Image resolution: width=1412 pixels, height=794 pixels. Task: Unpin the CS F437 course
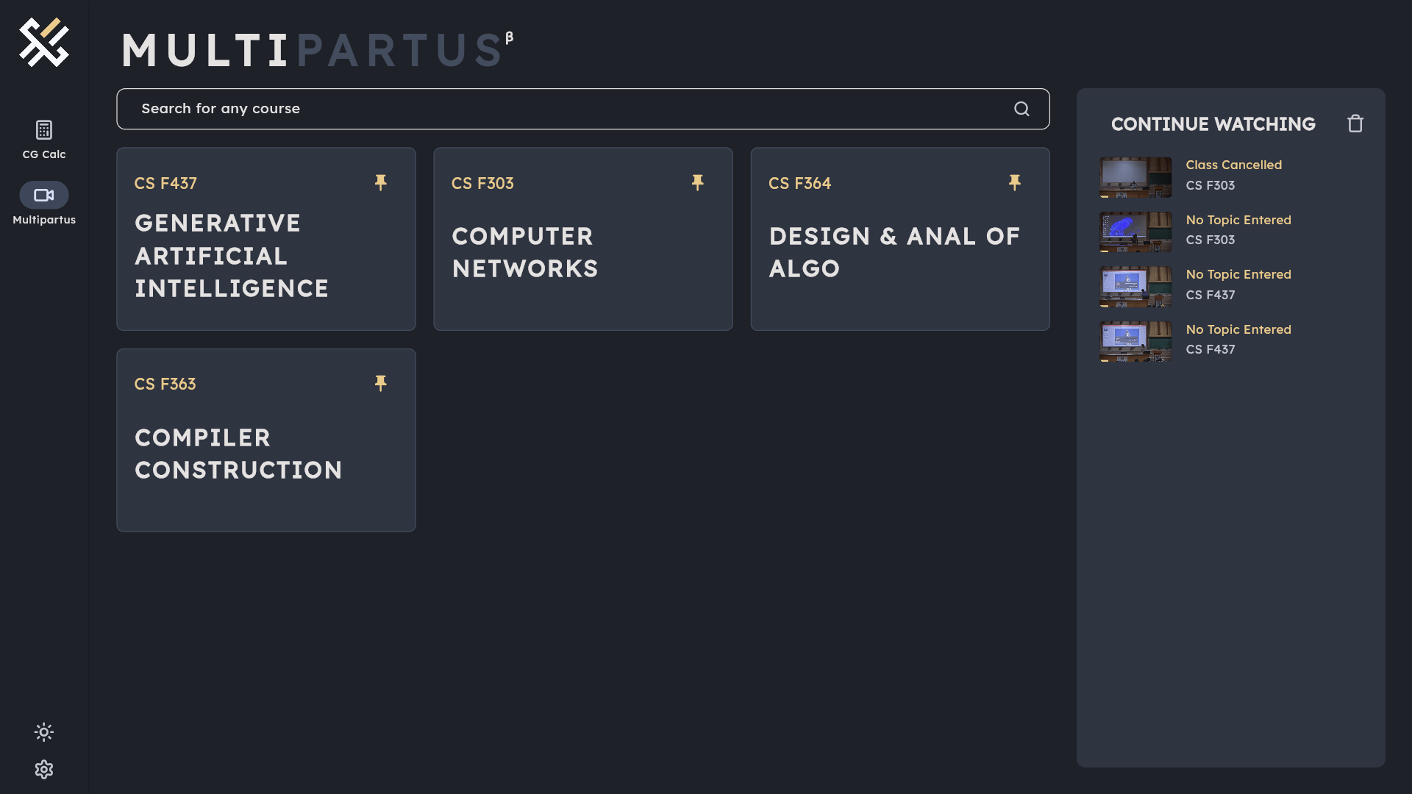click(x=380, y=182)
